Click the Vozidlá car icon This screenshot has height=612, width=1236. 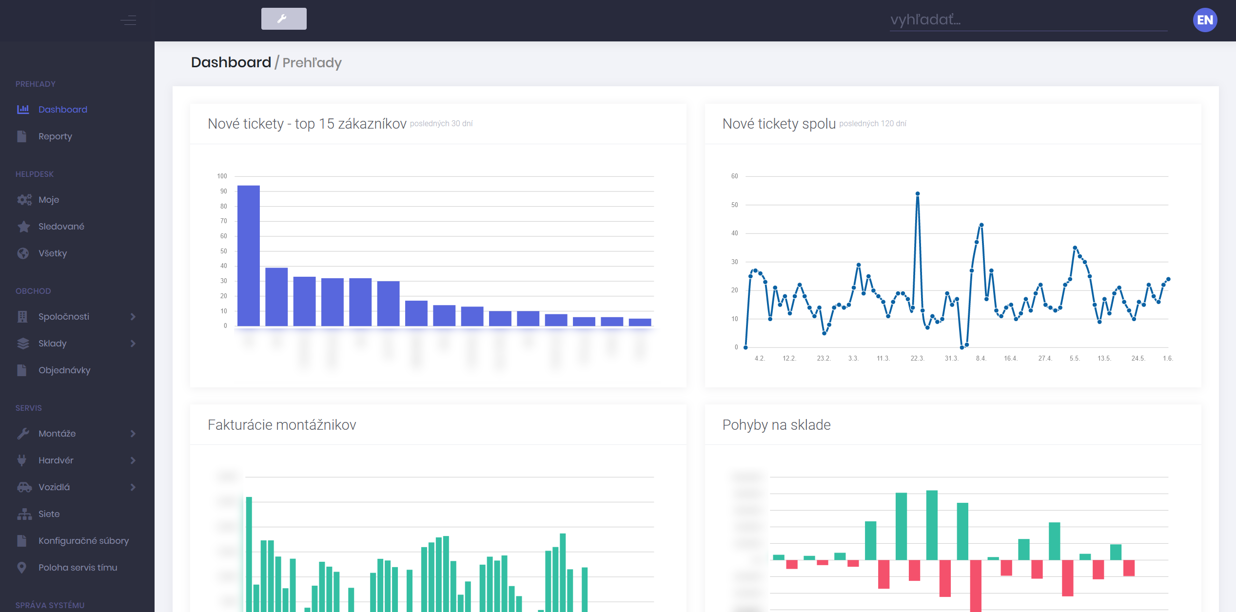point(24,487)
